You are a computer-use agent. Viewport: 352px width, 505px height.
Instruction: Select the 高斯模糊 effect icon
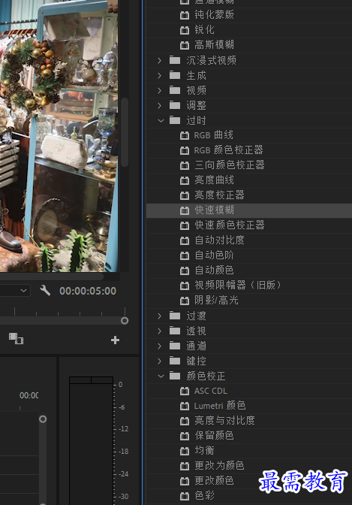(185, 45)
